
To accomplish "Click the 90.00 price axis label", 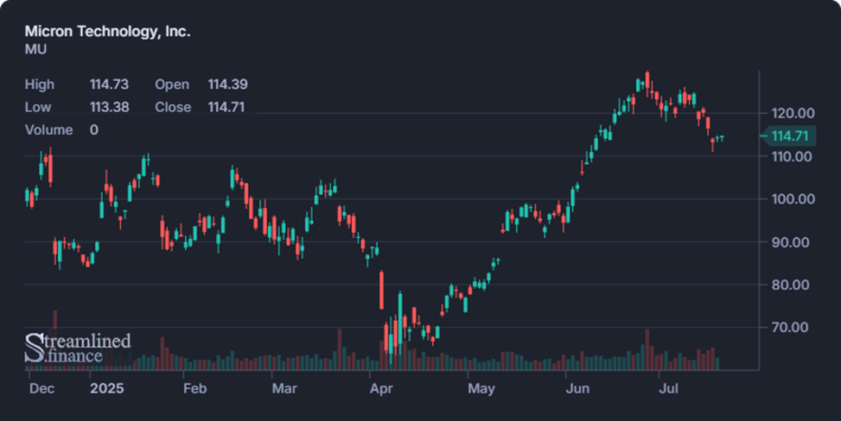I will pos(791,242).
